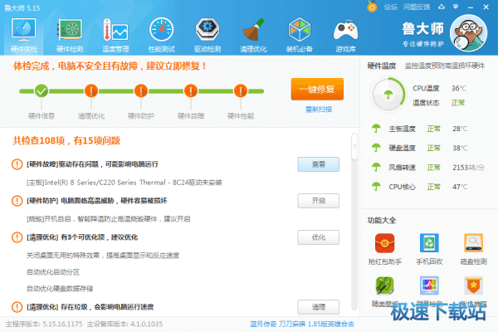
Task: Open the 硬件体检 tab
Action: point(24,35)
